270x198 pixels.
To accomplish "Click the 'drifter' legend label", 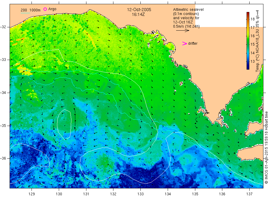I will click(193, 43).
